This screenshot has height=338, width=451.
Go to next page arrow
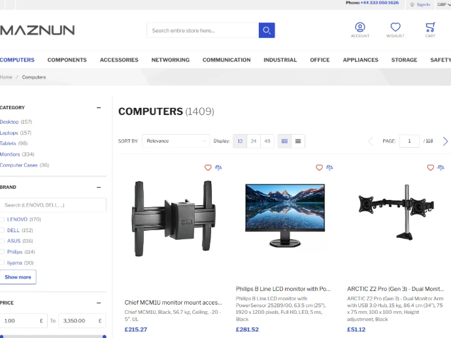(x=445, y=141)
